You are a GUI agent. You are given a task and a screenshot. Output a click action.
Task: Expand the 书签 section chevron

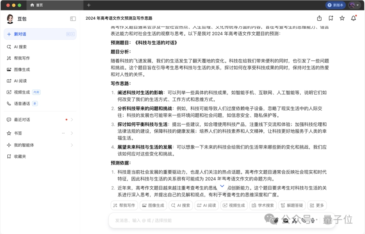coord(72,133)
